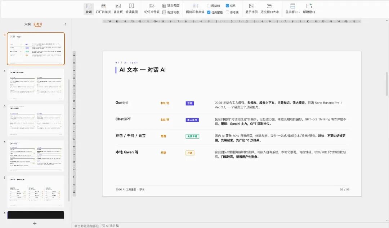Click the Gemini row name
This screenshot has height=228, width=389.
pyautogui.click(x=121, y=103)
